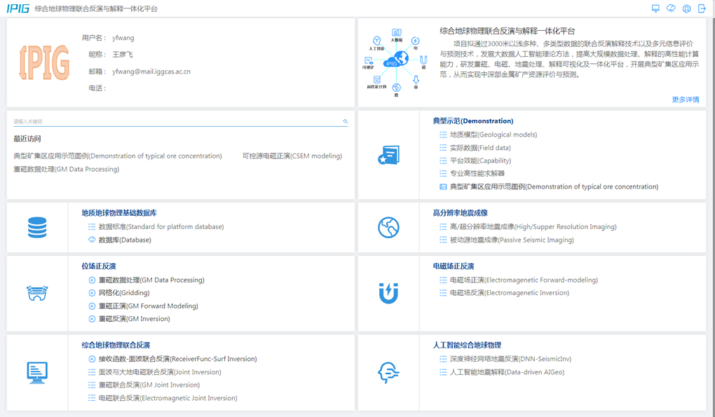Open Geological models under Demonstration
The height and width of the screenshot is (417, 715).
(493, 135)
